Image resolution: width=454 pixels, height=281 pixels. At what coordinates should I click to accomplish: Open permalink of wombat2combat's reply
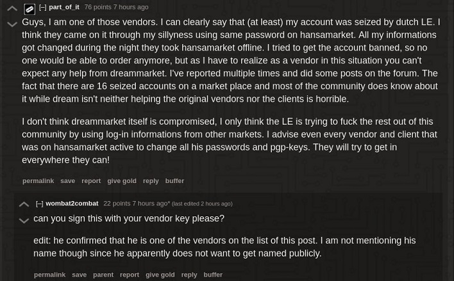(x=49, y=275)
